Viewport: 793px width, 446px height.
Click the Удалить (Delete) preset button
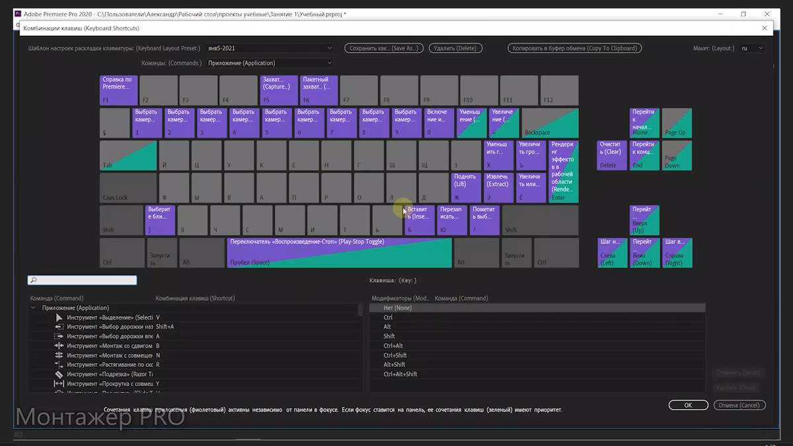pos(455,48)
